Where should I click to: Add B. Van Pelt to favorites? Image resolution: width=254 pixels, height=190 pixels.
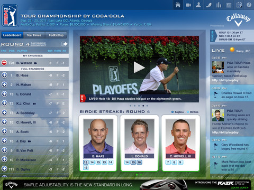(x=4, y=150)
